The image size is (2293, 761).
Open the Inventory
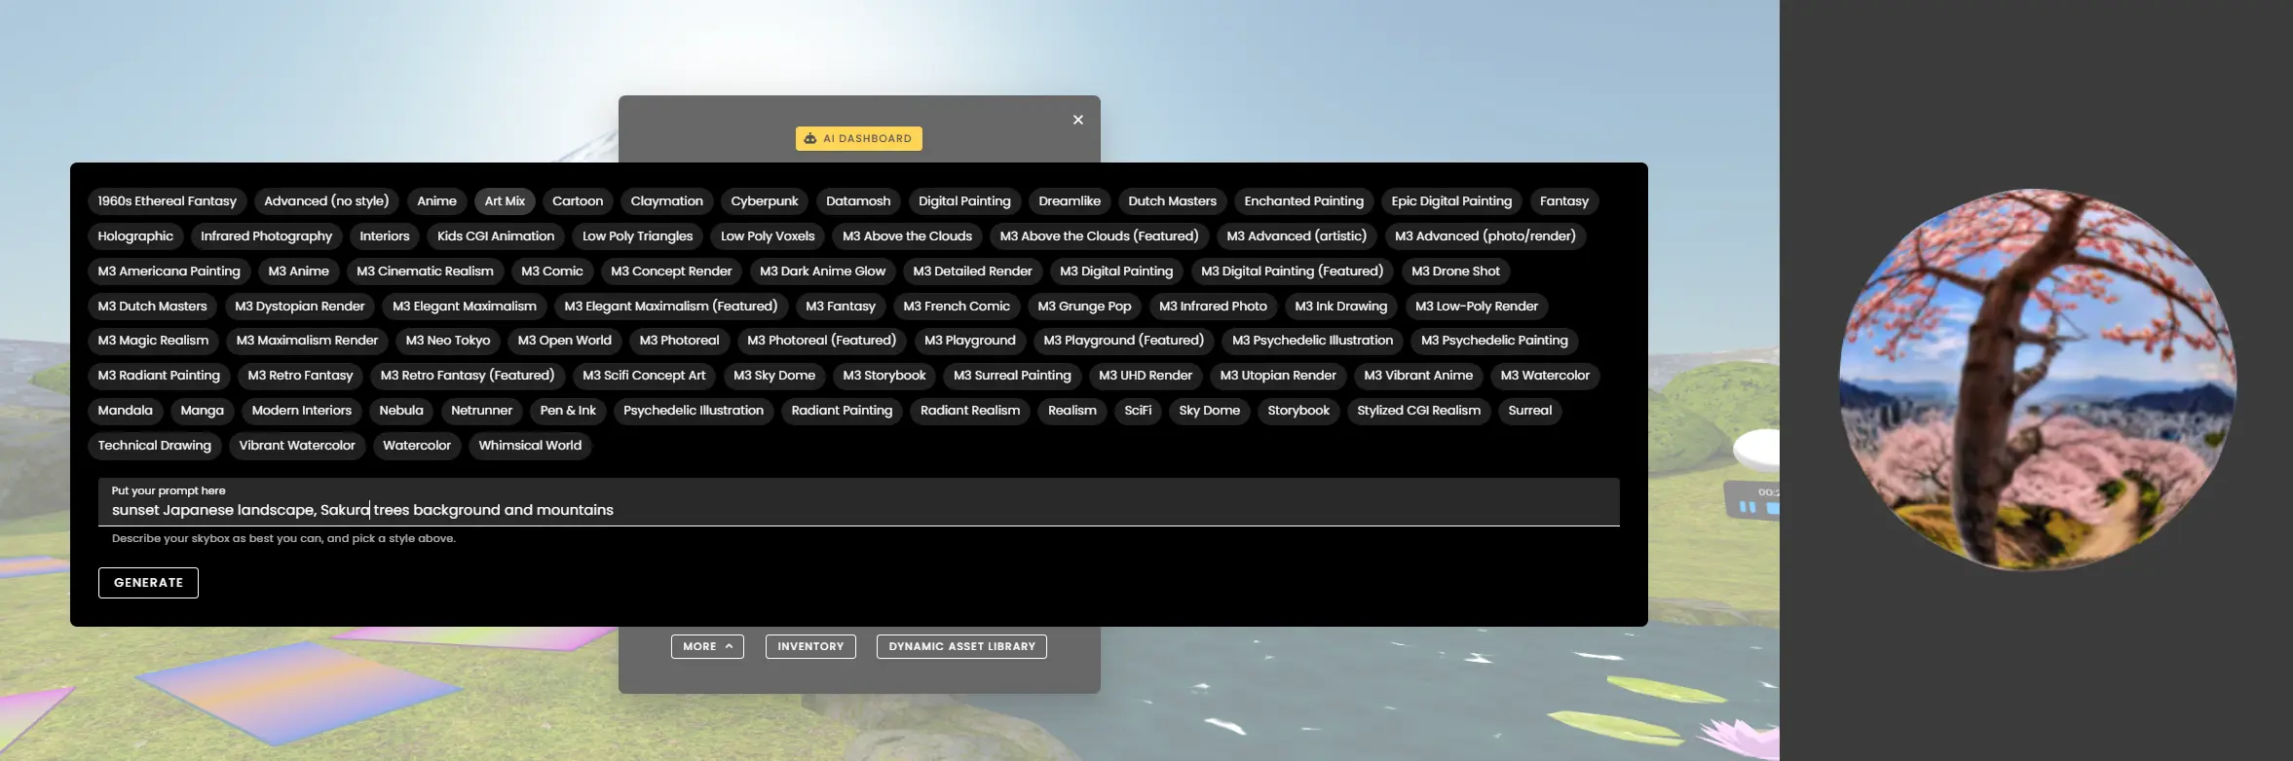coord(810,646)
